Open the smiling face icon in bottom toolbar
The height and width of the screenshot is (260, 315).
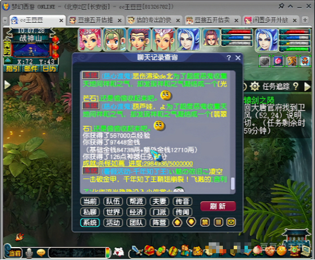tap(281, 251)
